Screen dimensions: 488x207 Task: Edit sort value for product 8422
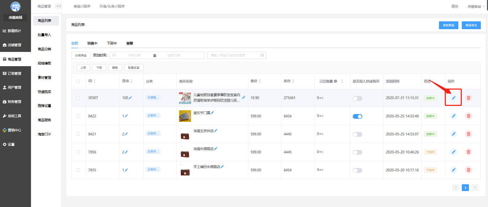pos(126,116)
